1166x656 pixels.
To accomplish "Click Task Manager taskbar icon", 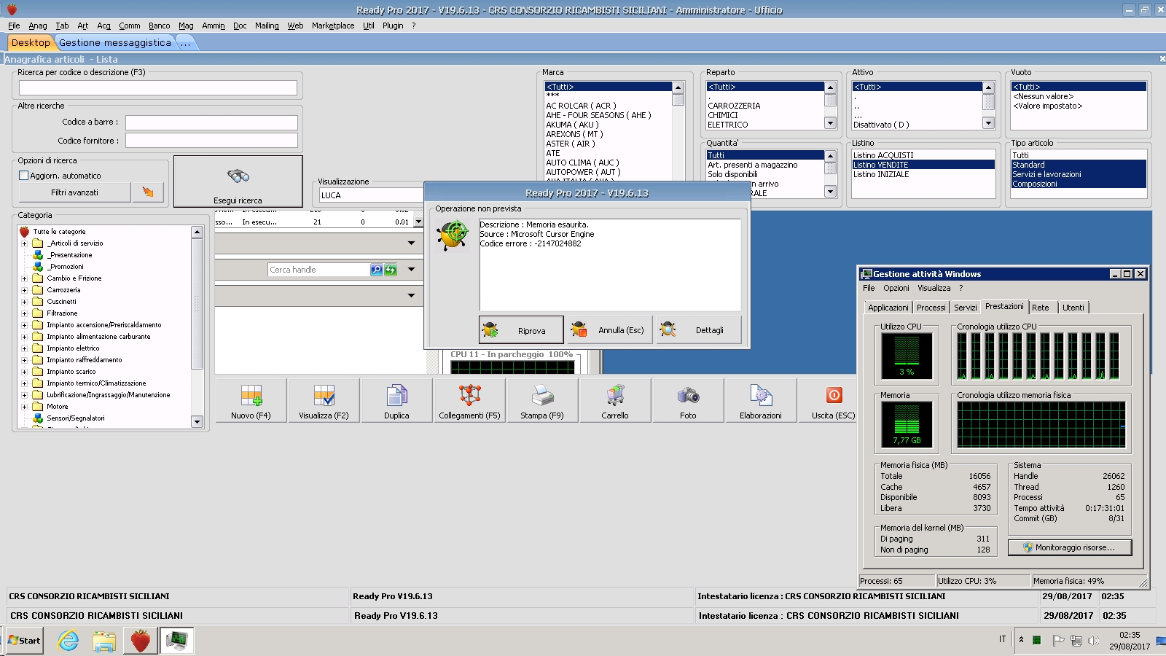I will tap(176, 641).
